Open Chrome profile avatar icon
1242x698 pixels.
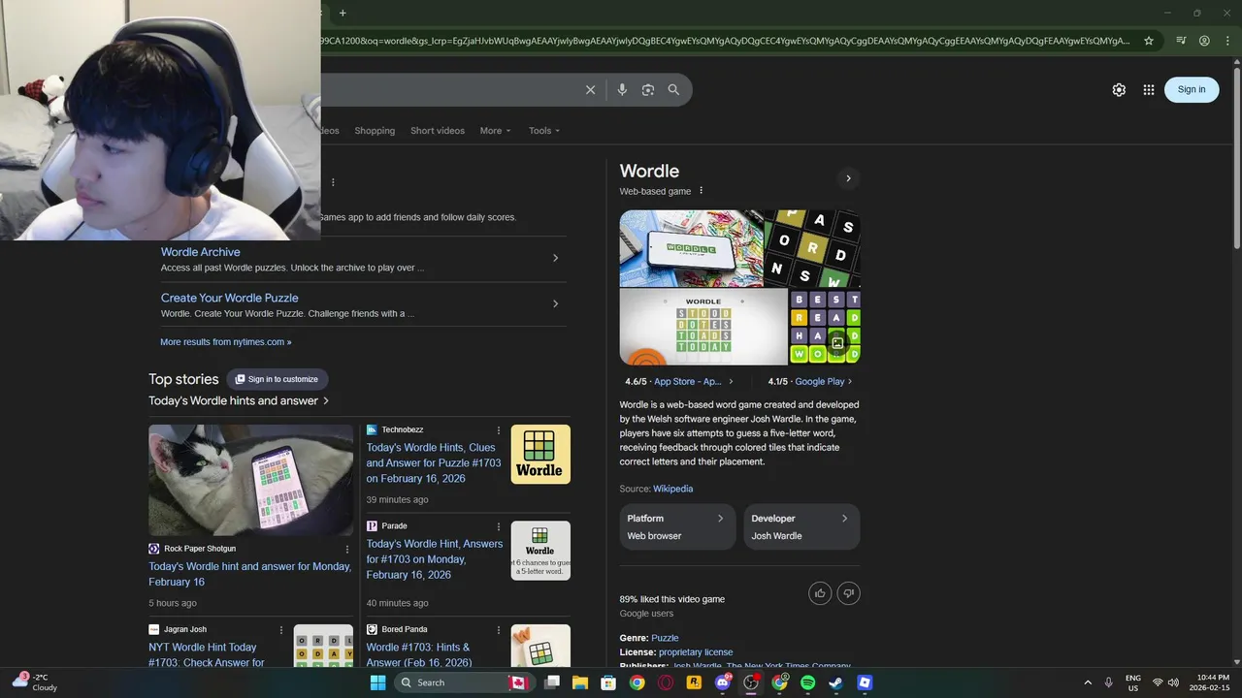1204,41
